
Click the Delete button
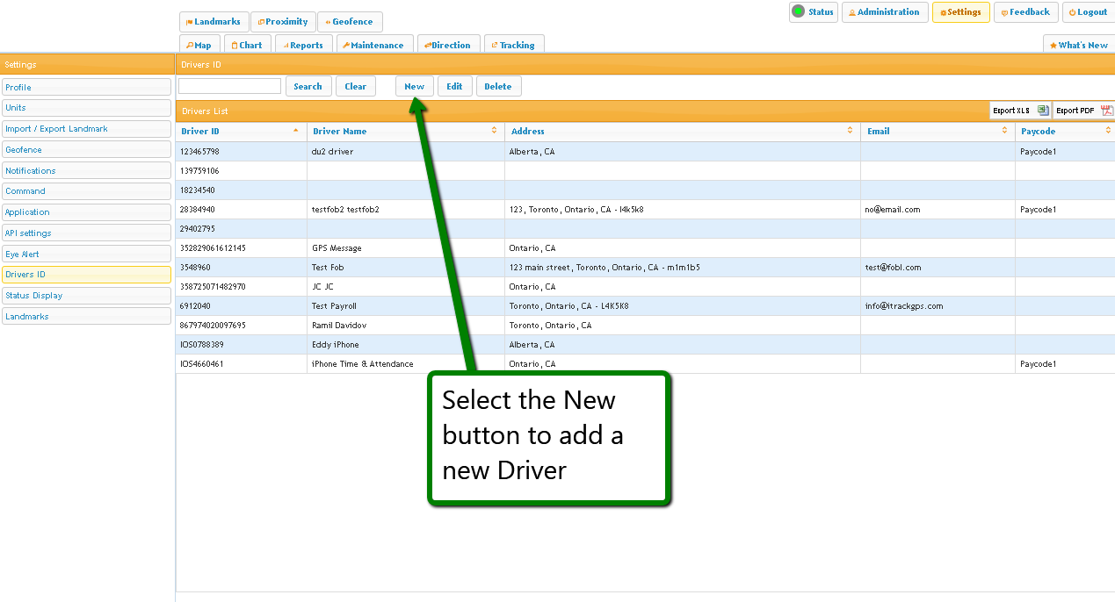[x=497, y=86]
